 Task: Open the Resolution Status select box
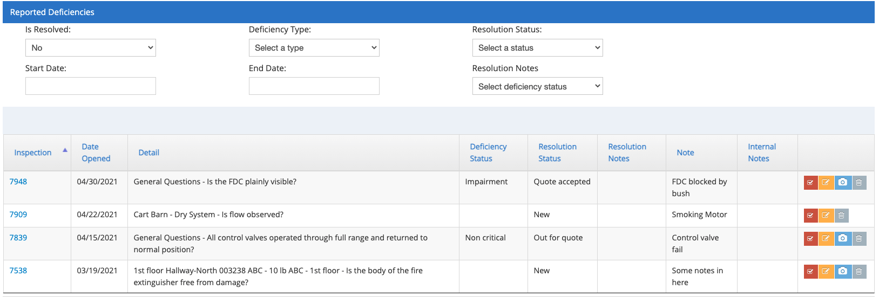(537, 48)
